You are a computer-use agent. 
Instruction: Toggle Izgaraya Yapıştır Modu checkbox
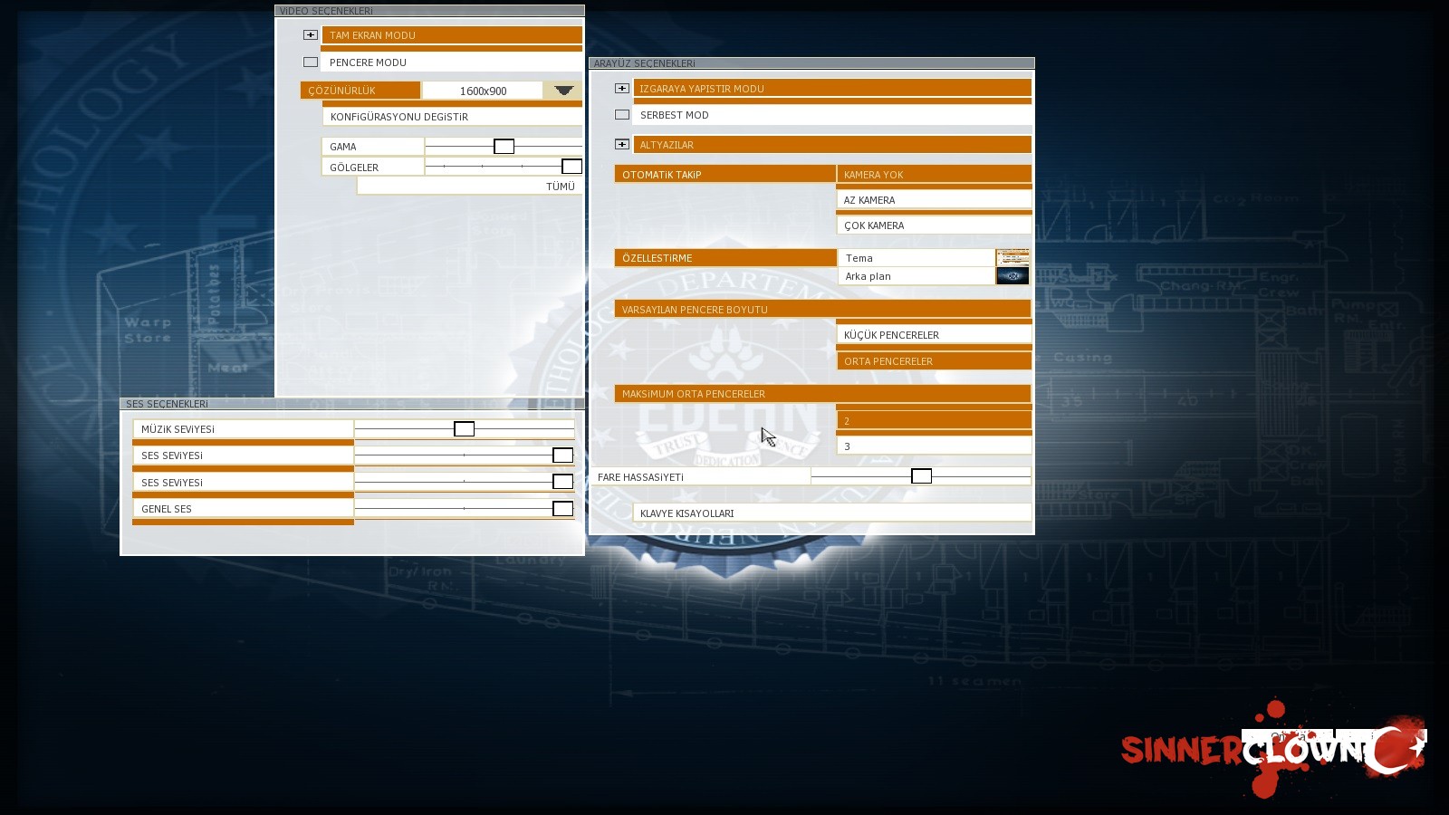coord(622,89)
